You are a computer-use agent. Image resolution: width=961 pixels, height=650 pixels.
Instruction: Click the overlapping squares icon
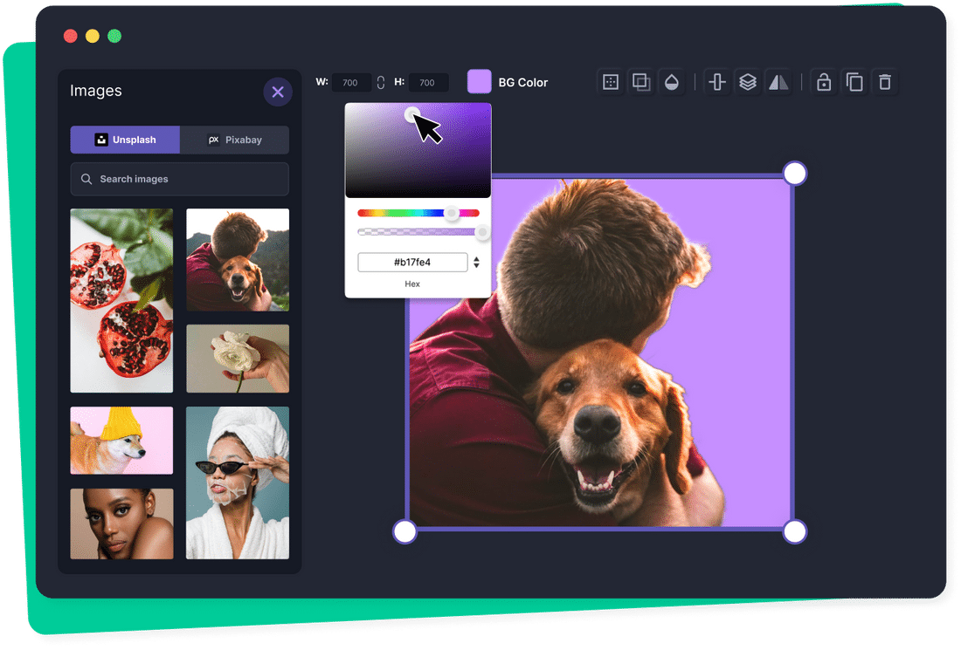click(x=640, y=82)
